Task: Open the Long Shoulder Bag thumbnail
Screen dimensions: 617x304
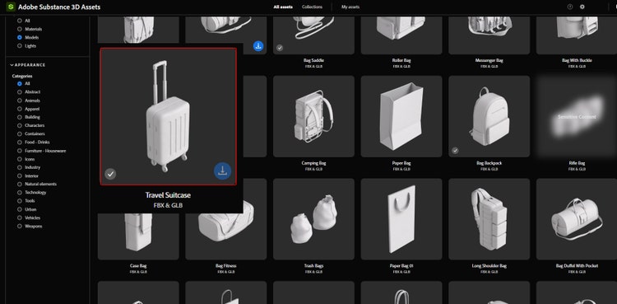Action: click(489, 219)
